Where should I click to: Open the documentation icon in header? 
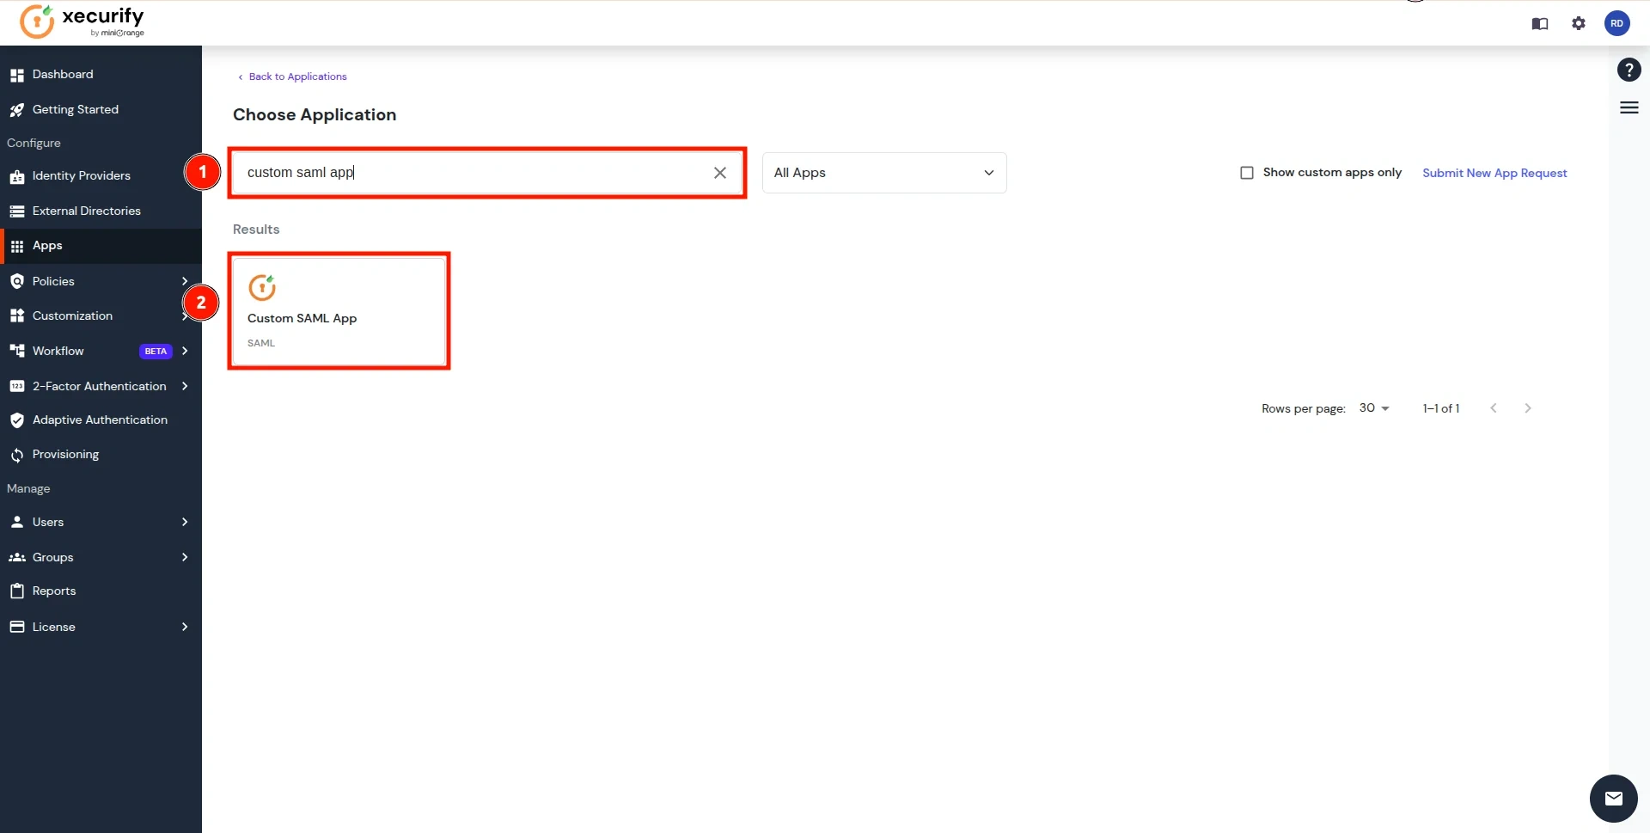(1540, 24)
